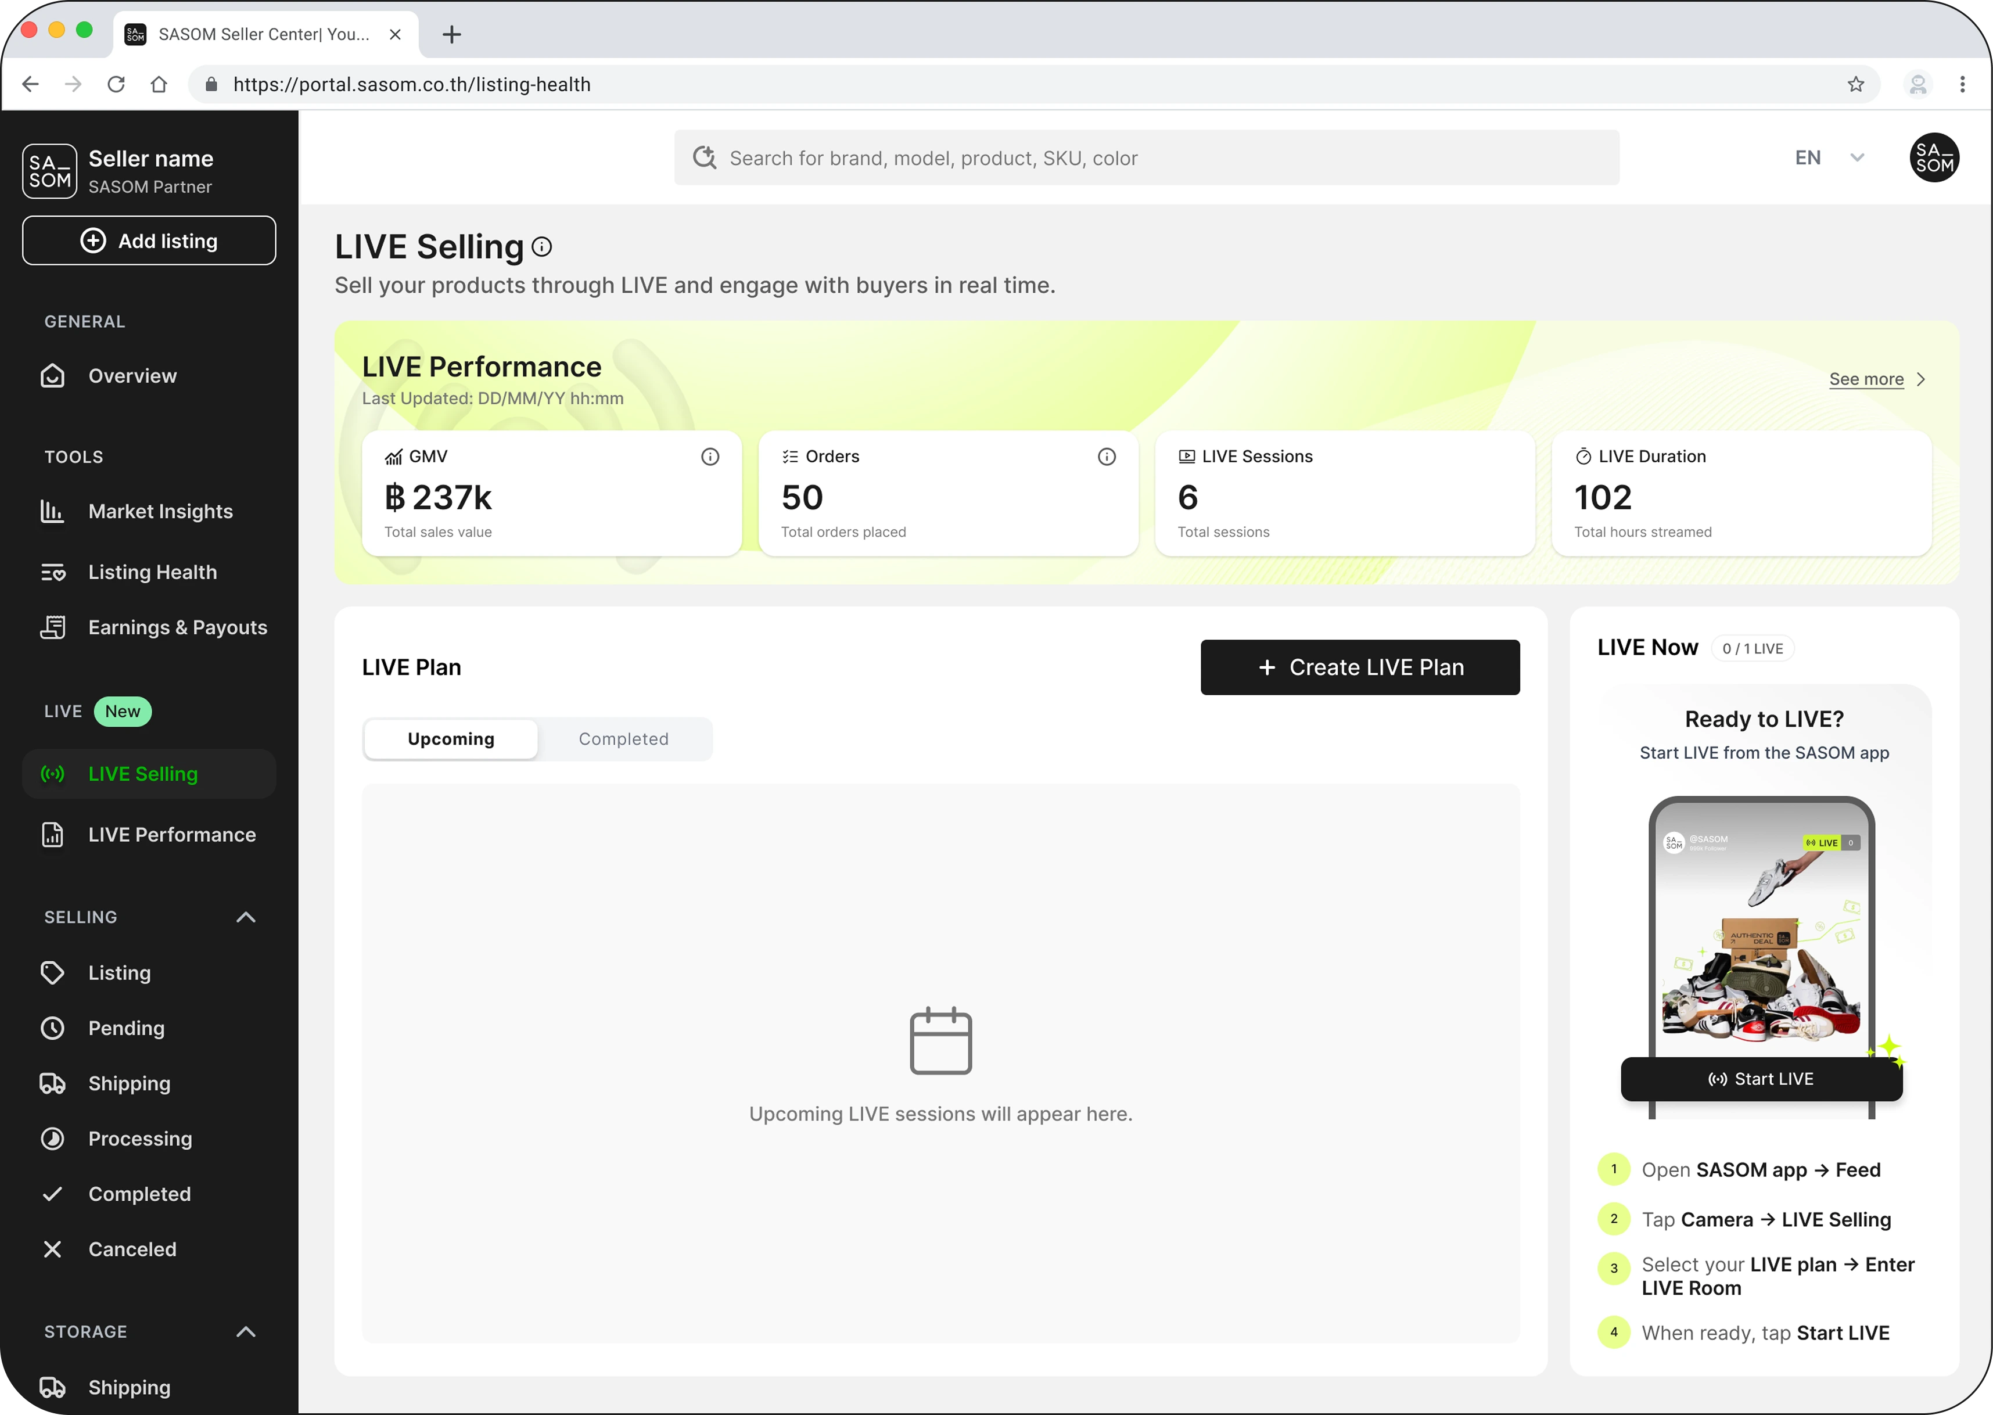Open Earnings & Payouts from the sidebar
1993x1415 pixels.
coord(149,627)
